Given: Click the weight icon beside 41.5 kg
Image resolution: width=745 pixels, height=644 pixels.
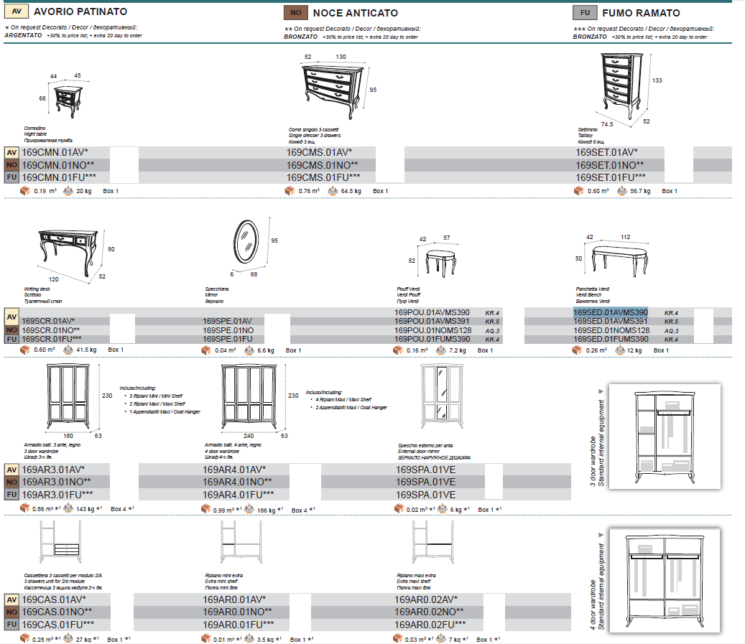Looking at the screenshot, I should click(x=69, y=350).
